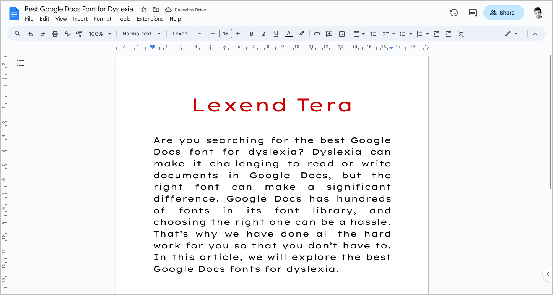Open line and paragraph spacing

[374, 34]
